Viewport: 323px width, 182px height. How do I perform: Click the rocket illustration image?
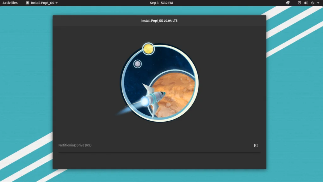click(158, 82)
